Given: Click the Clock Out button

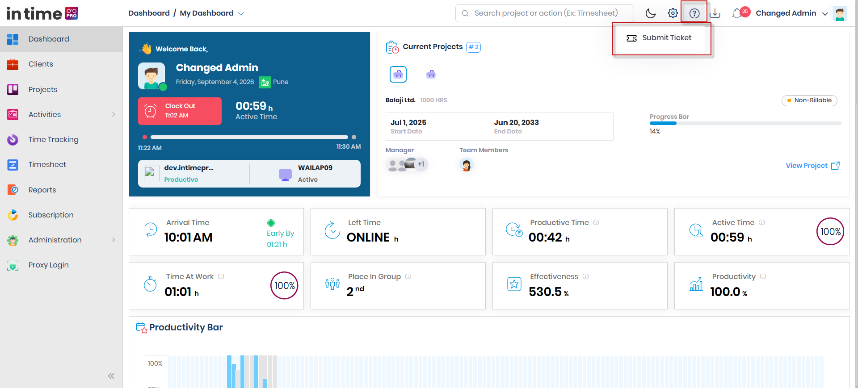Looking at the screenshot, I should (x=180, y=111).
